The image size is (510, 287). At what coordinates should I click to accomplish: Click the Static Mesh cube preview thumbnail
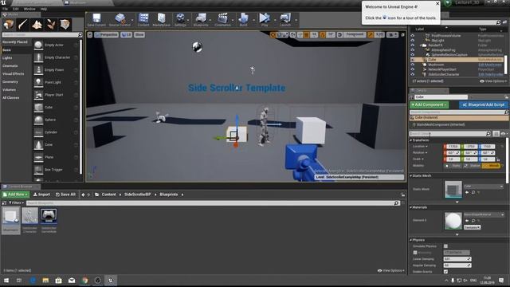pos(453,189)
